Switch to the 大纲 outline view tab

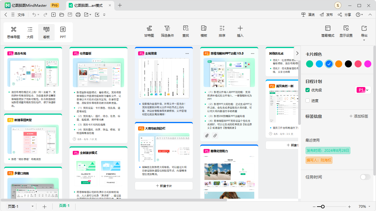coord(30,32)
